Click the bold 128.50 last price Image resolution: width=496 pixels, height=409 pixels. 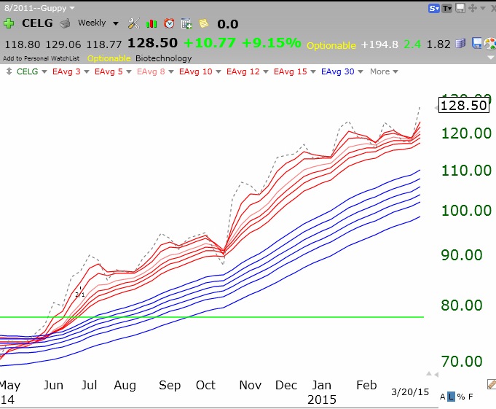[152, 43]
